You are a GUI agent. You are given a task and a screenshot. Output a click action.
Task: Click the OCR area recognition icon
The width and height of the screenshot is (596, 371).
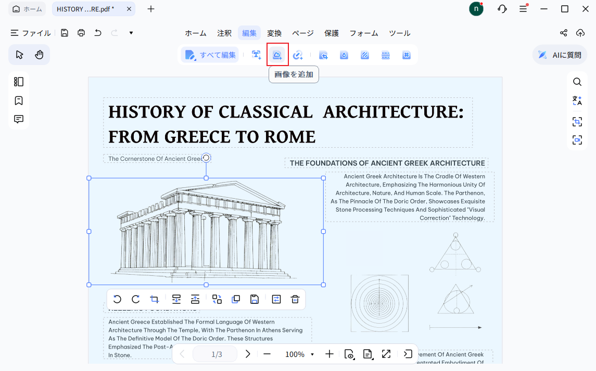(577, 122)
